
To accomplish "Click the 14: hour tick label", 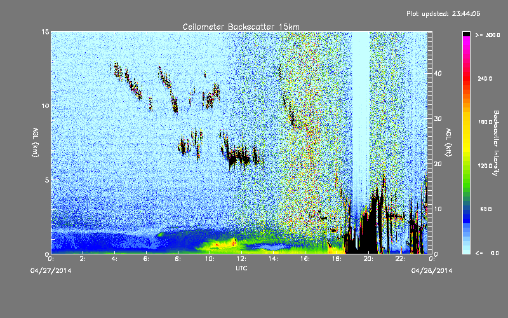I will (x=273, y=259).
